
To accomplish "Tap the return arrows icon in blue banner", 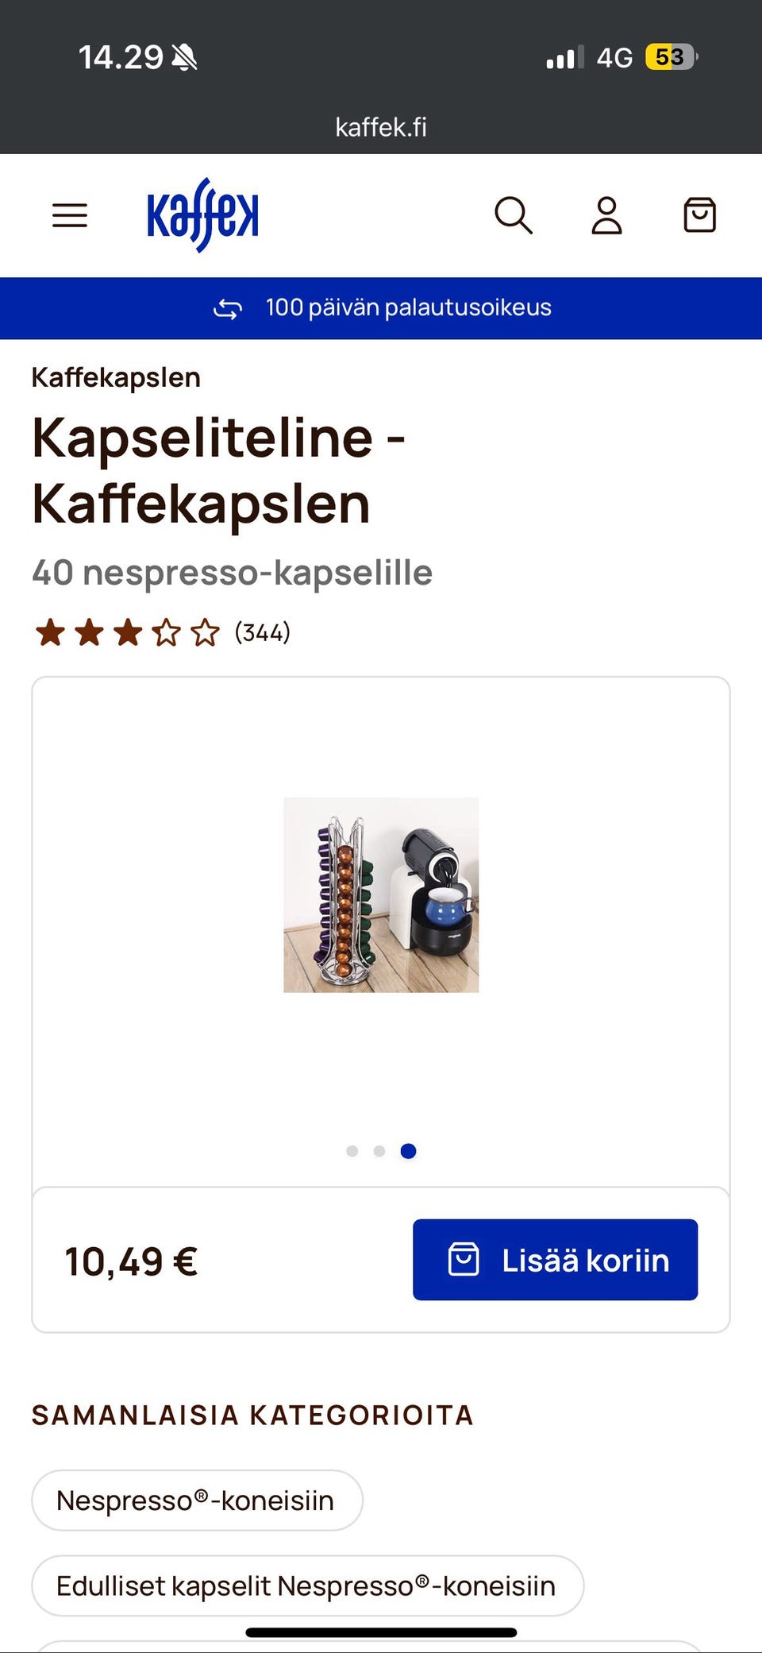I will (228, 308).
